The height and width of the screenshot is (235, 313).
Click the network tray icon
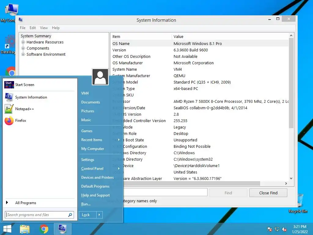coord(277,229)
